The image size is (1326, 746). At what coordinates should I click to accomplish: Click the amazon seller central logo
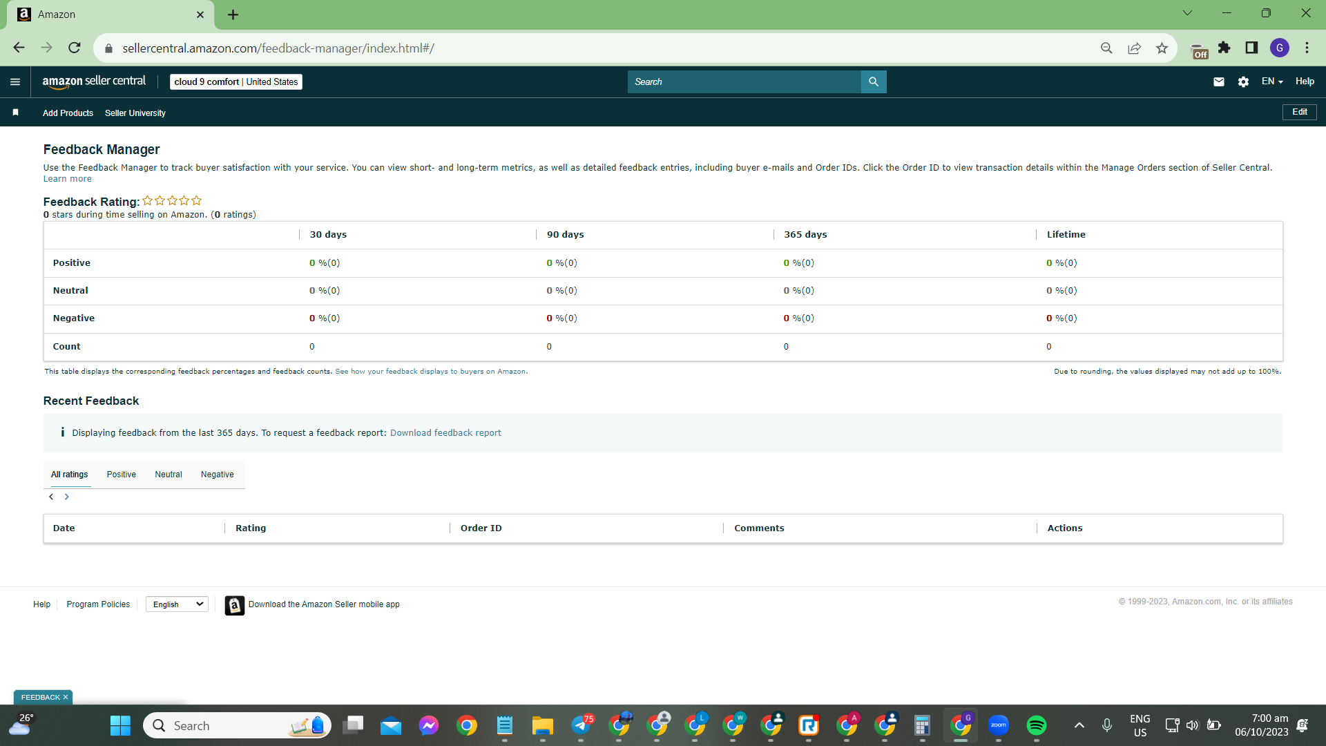(94, 82)
